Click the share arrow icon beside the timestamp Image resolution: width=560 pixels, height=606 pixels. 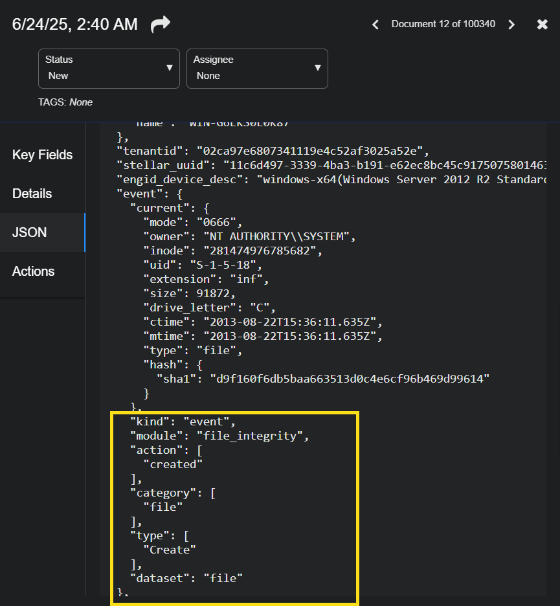(160, 25)
